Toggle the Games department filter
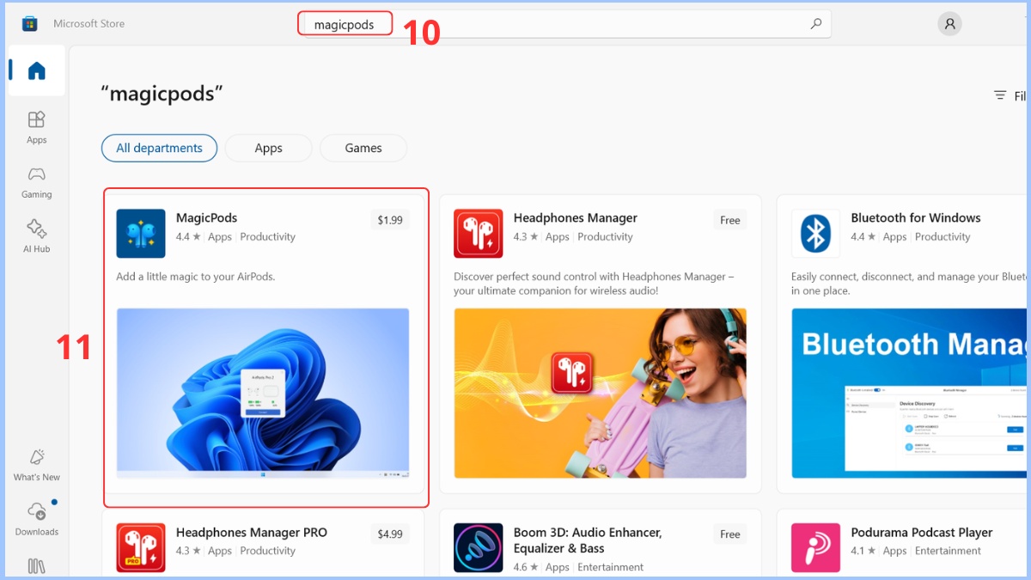 click(x=363, y=148)
